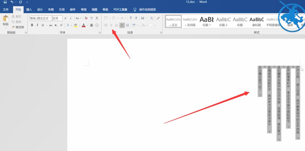Open the paragraph settings dialog launcher

161,33
